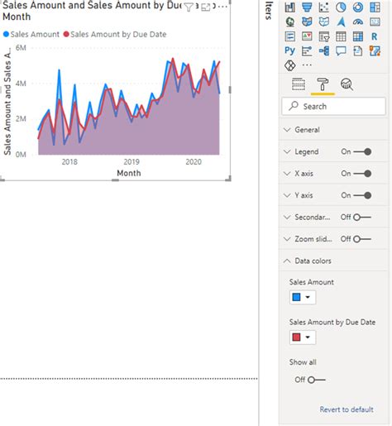
Task: Select the ribbon chart visual
Action: click(289, 7)
